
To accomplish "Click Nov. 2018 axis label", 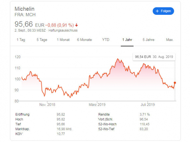I will point(47,104).
